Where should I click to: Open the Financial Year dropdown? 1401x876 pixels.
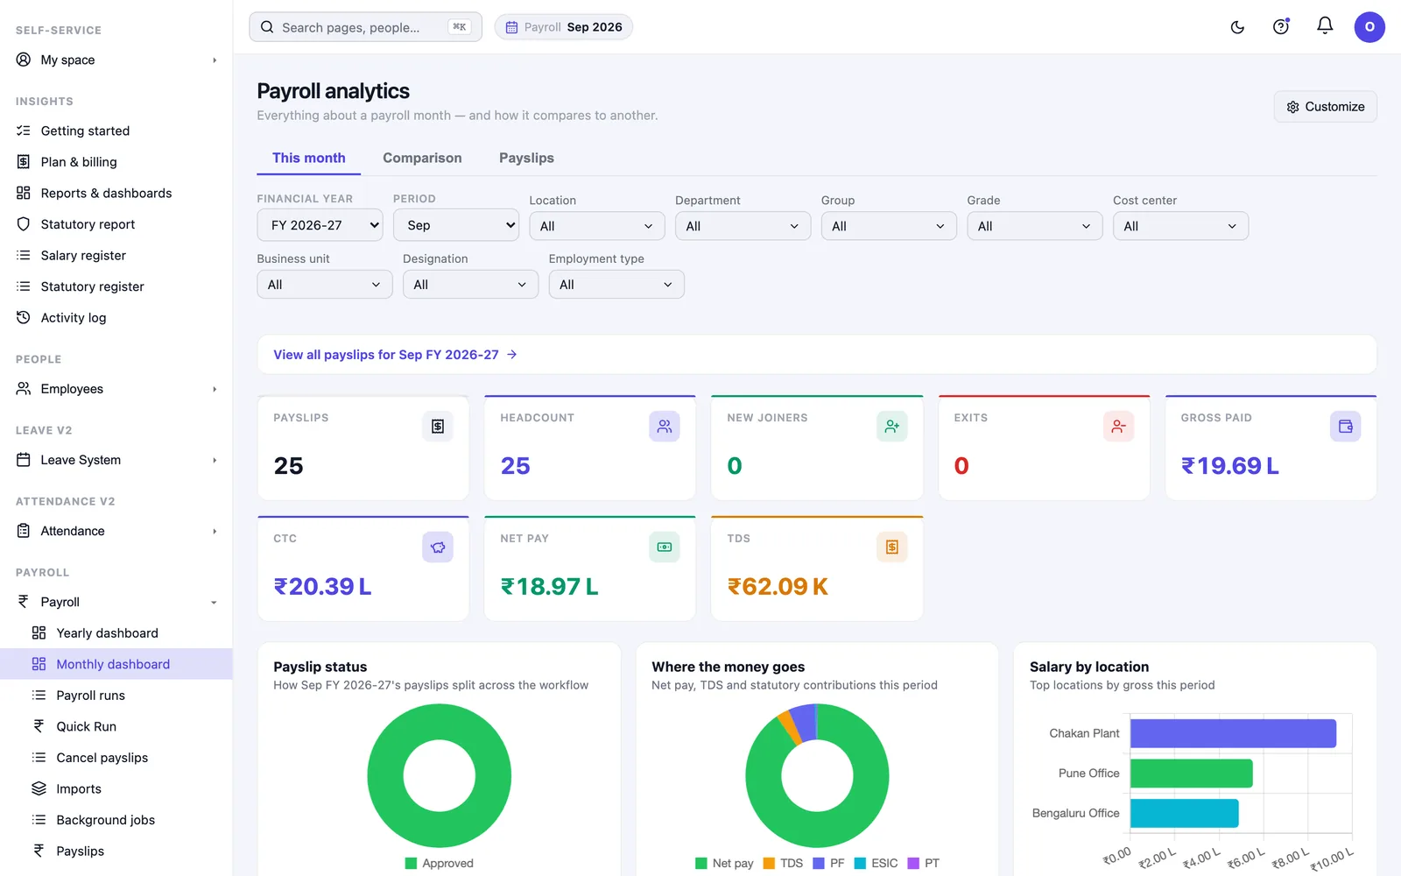point(320,225)
